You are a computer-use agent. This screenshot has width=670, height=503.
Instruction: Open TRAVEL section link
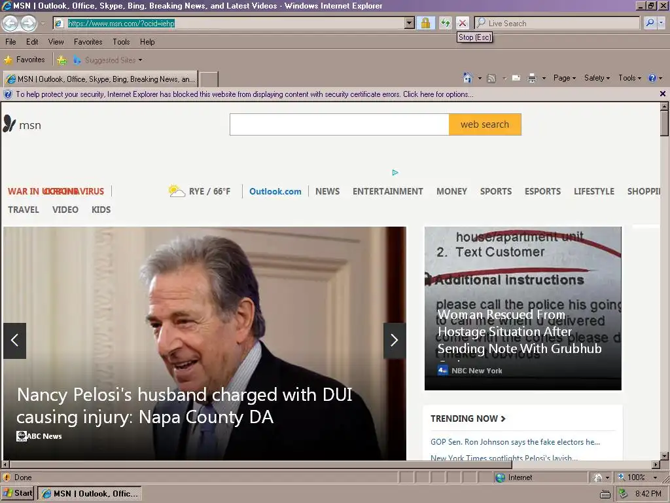(x=24, y=210)
